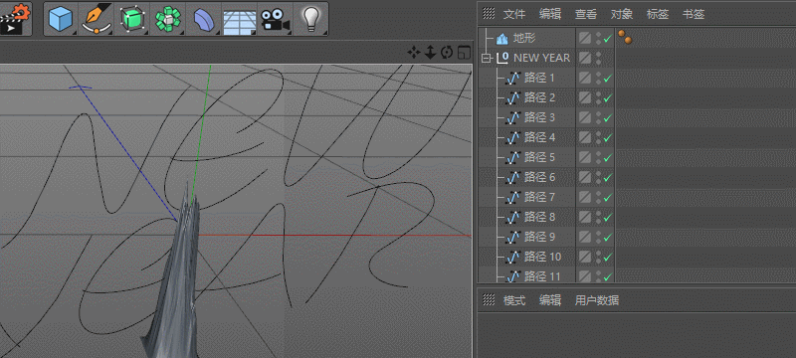Select the Spline Pen tool

coord(96,19)
